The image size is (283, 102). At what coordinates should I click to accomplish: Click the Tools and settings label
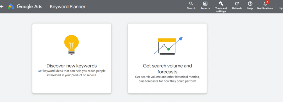[221, 10]
